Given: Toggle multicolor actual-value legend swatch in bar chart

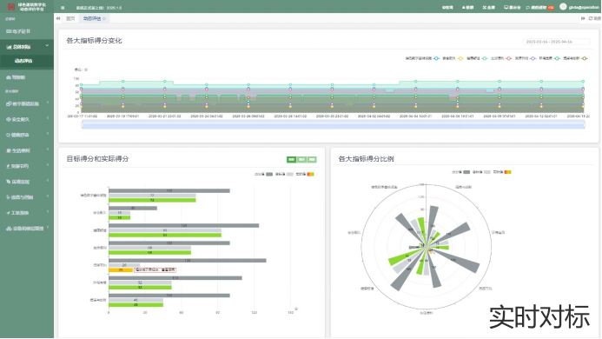Looking at the screenshot, I should 311,174.
